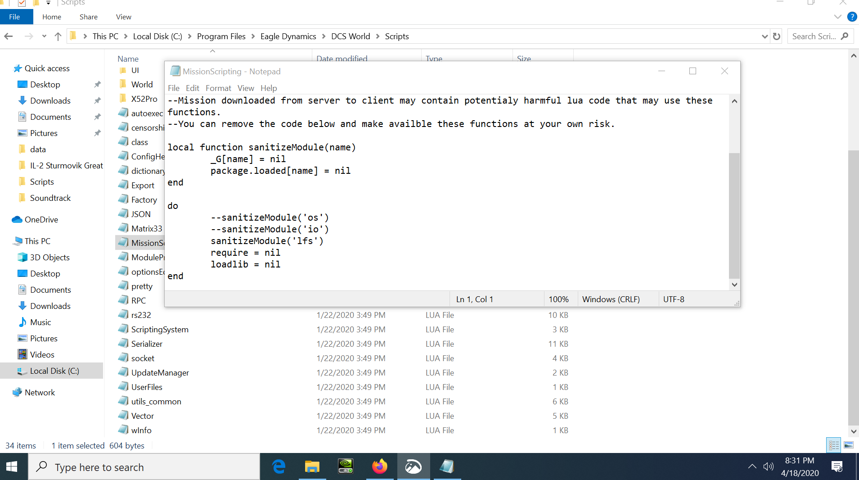
Task: Go up one folder level
Action: tap(58, 36)
